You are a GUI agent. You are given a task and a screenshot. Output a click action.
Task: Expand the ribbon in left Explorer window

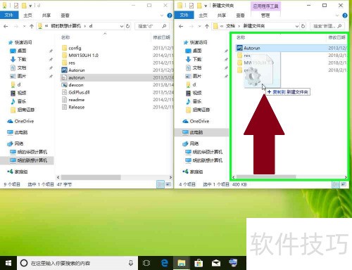[162, 15]
